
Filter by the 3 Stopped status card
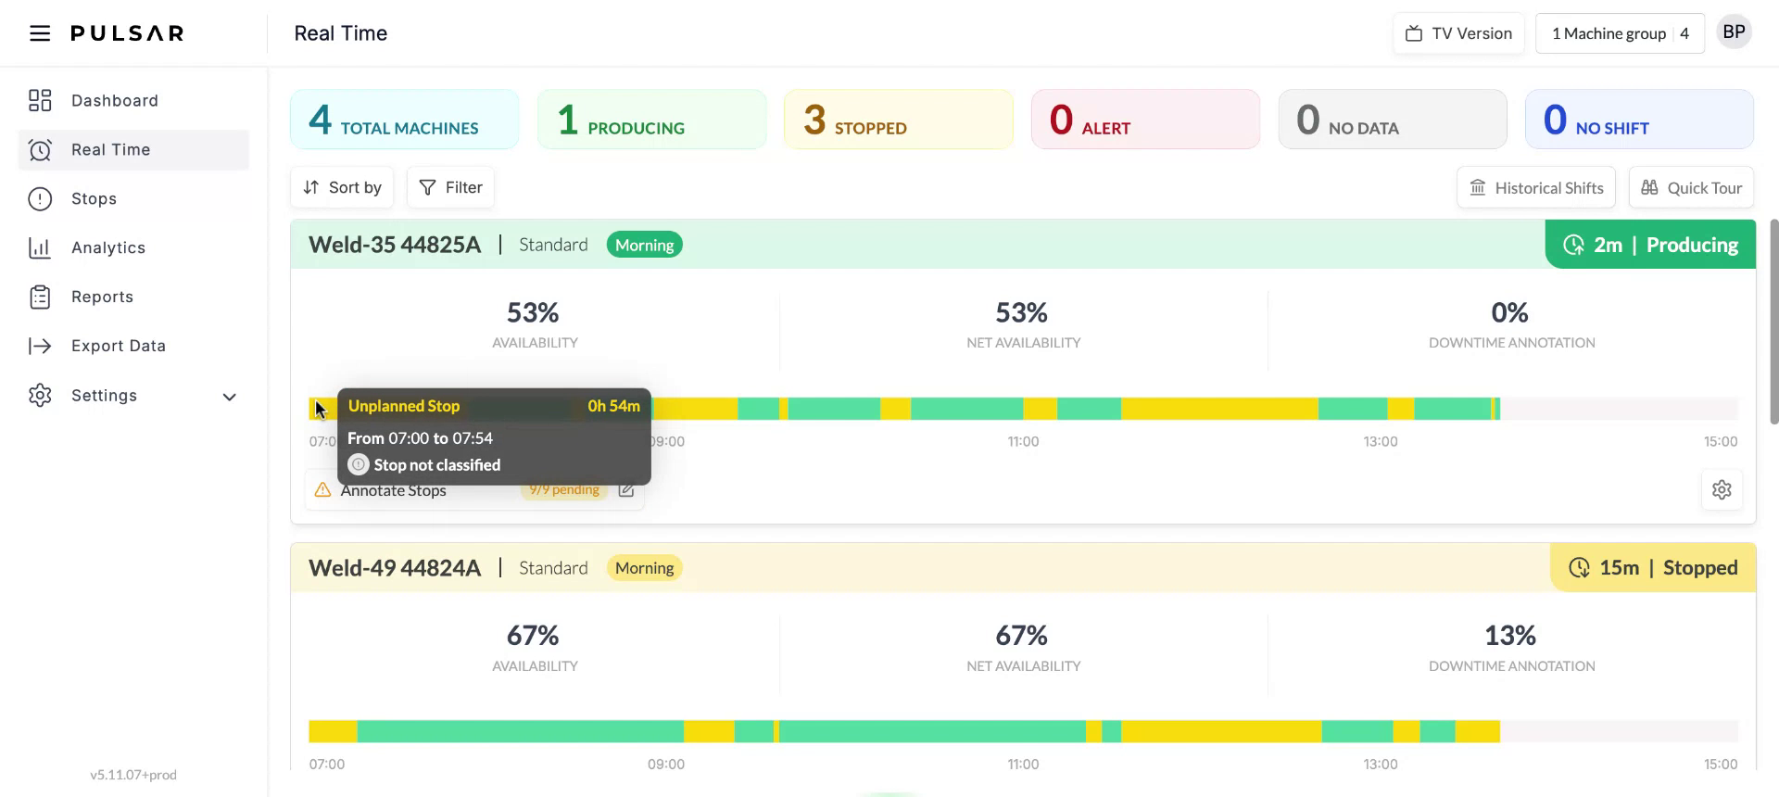898,120
